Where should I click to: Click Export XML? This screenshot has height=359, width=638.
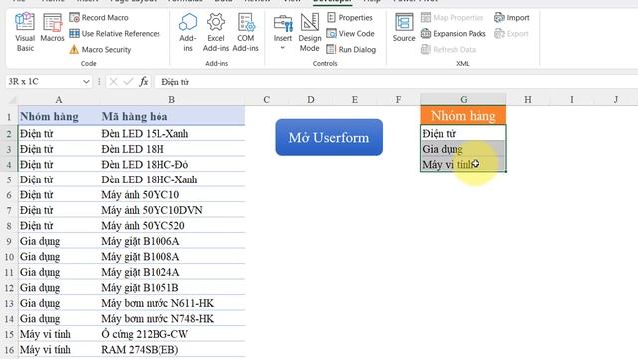click(x=511, y=33)
